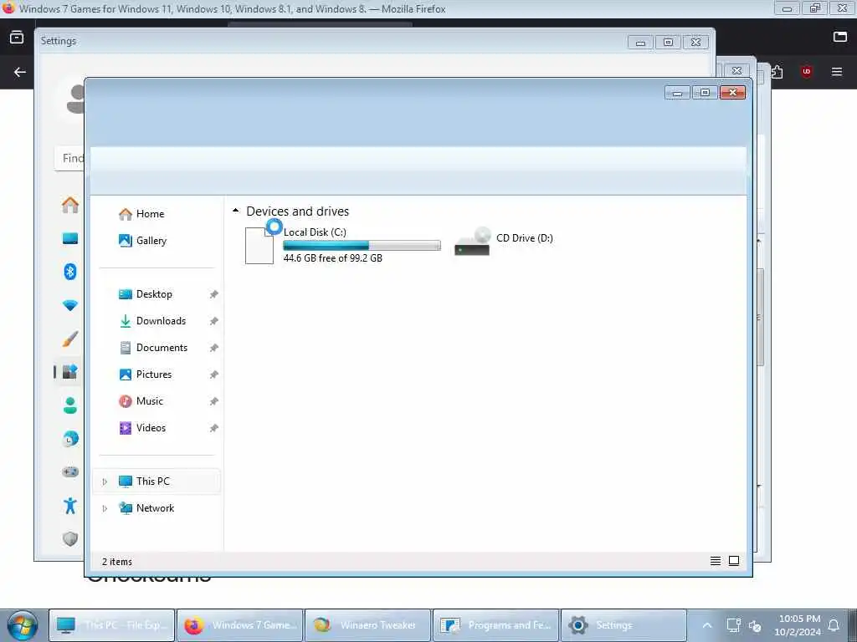Open Network & internet in Settings sidebar
The height and width of the screenshot is (642, 857).
[70, 305]
